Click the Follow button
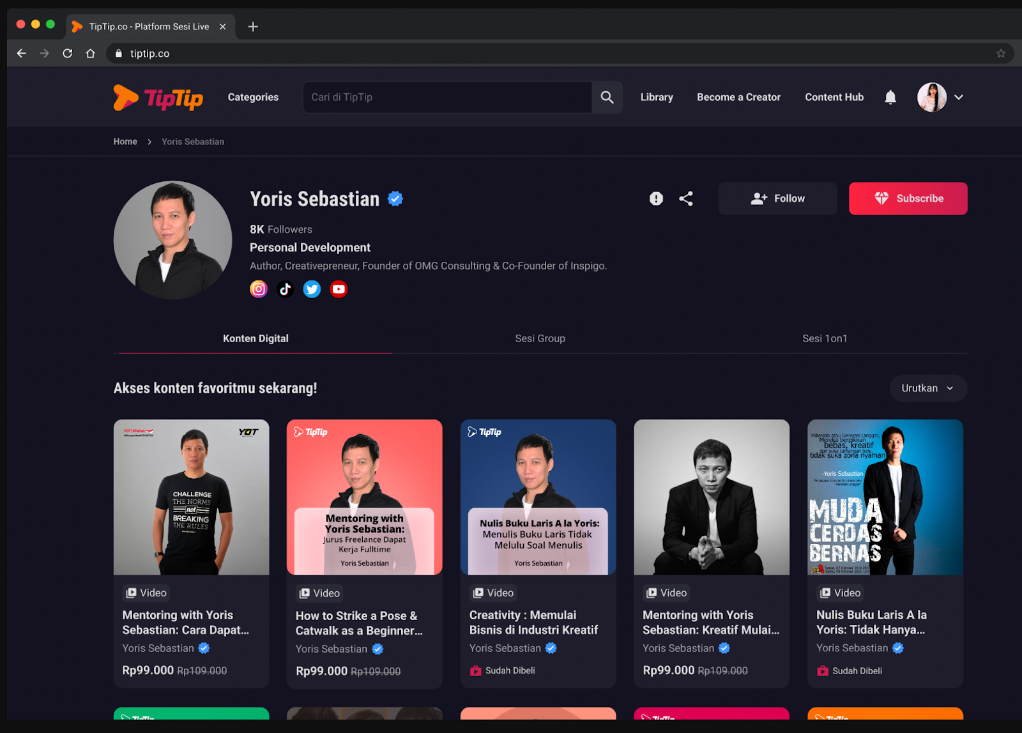The width and height of the screenshot is (1022, 733). [777, 199]
